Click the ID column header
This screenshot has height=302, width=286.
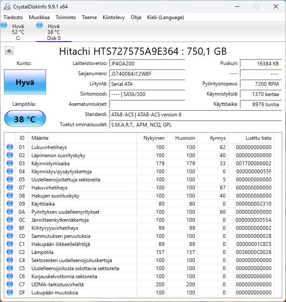[22, 138]
